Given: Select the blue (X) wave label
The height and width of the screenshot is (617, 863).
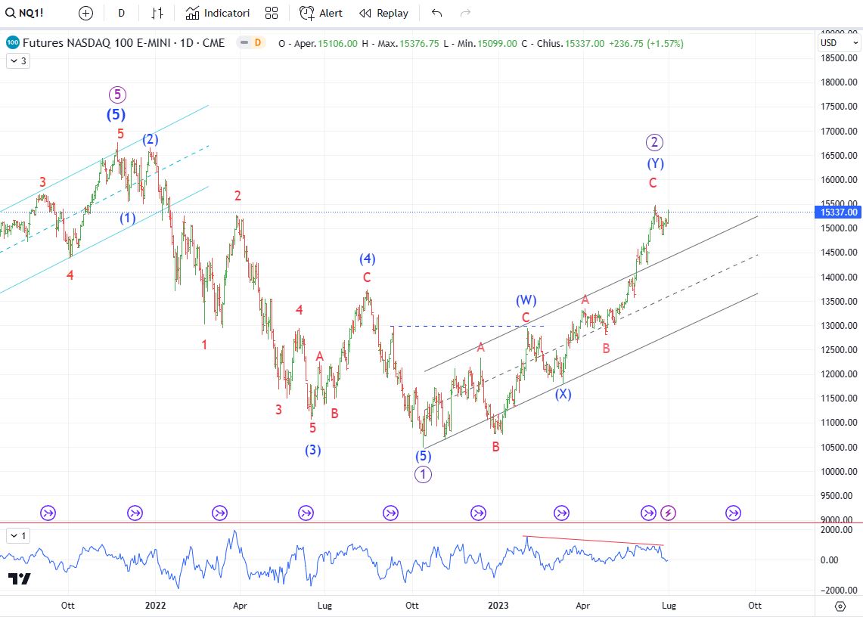Looking at the screenshot, I should (563, 394).
